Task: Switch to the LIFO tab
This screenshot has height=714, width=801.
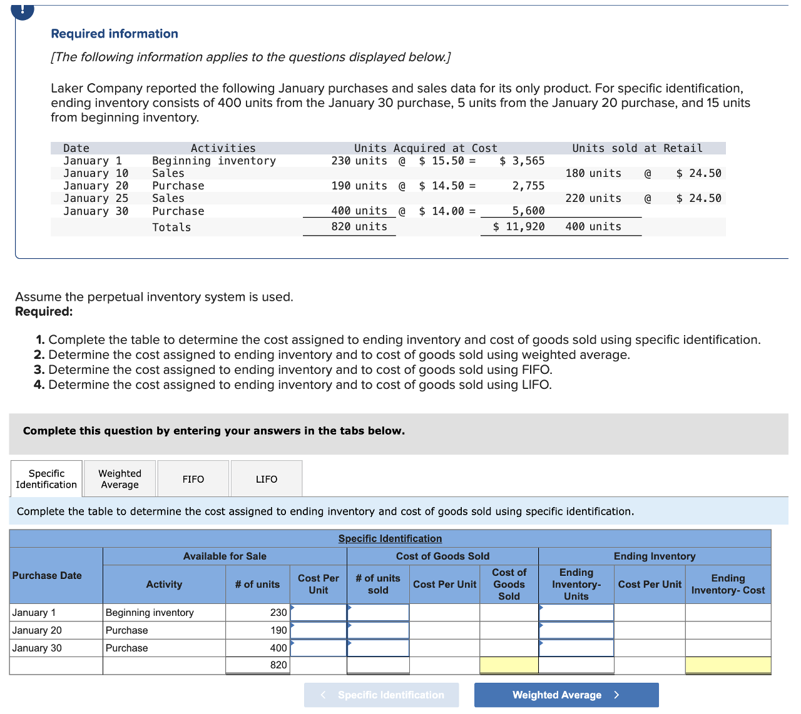Action: click(x=267, y=478)
